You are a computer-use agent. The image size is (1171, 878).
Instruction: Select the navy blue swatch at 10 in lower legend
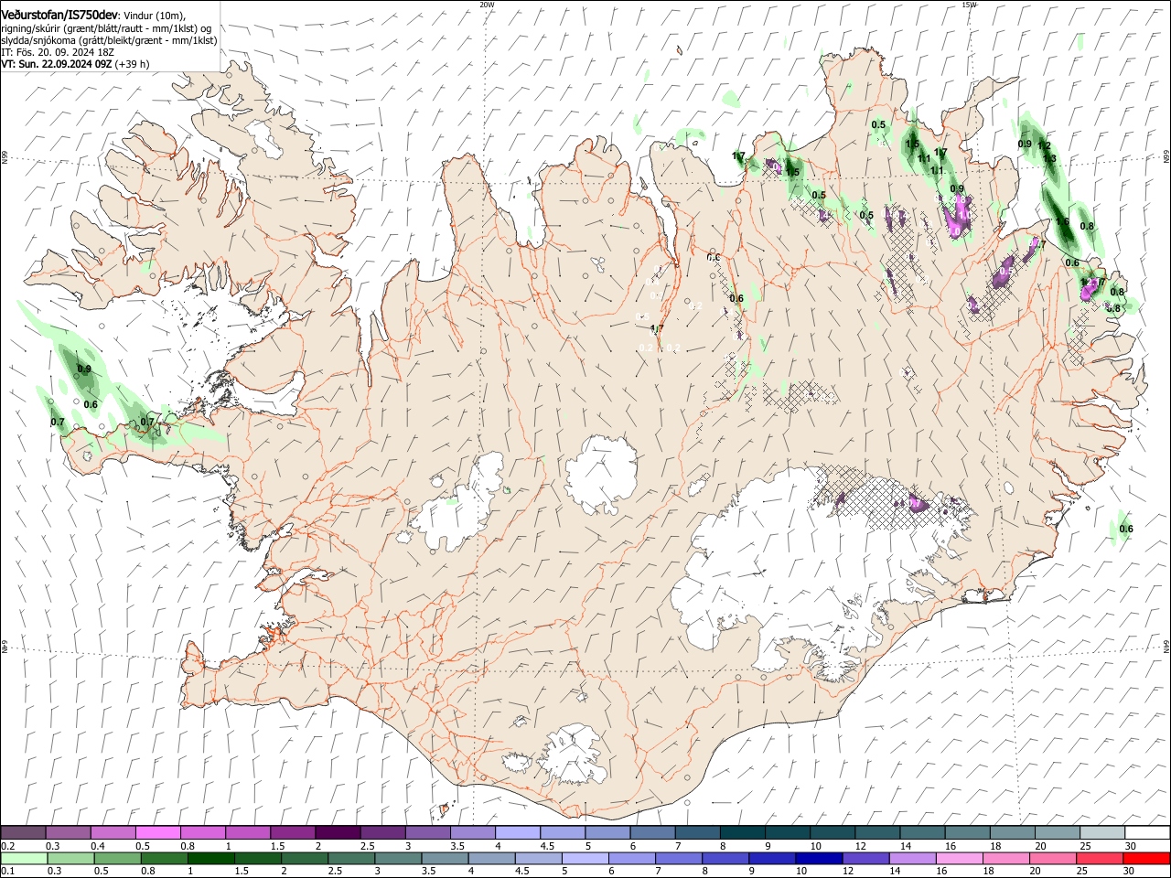pyautogui.click(x=819, y=859)
